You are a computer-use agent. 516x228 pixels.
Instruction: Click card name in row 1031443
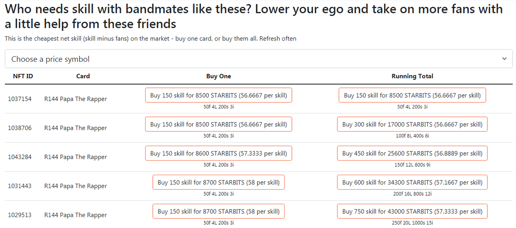point(76,186)
